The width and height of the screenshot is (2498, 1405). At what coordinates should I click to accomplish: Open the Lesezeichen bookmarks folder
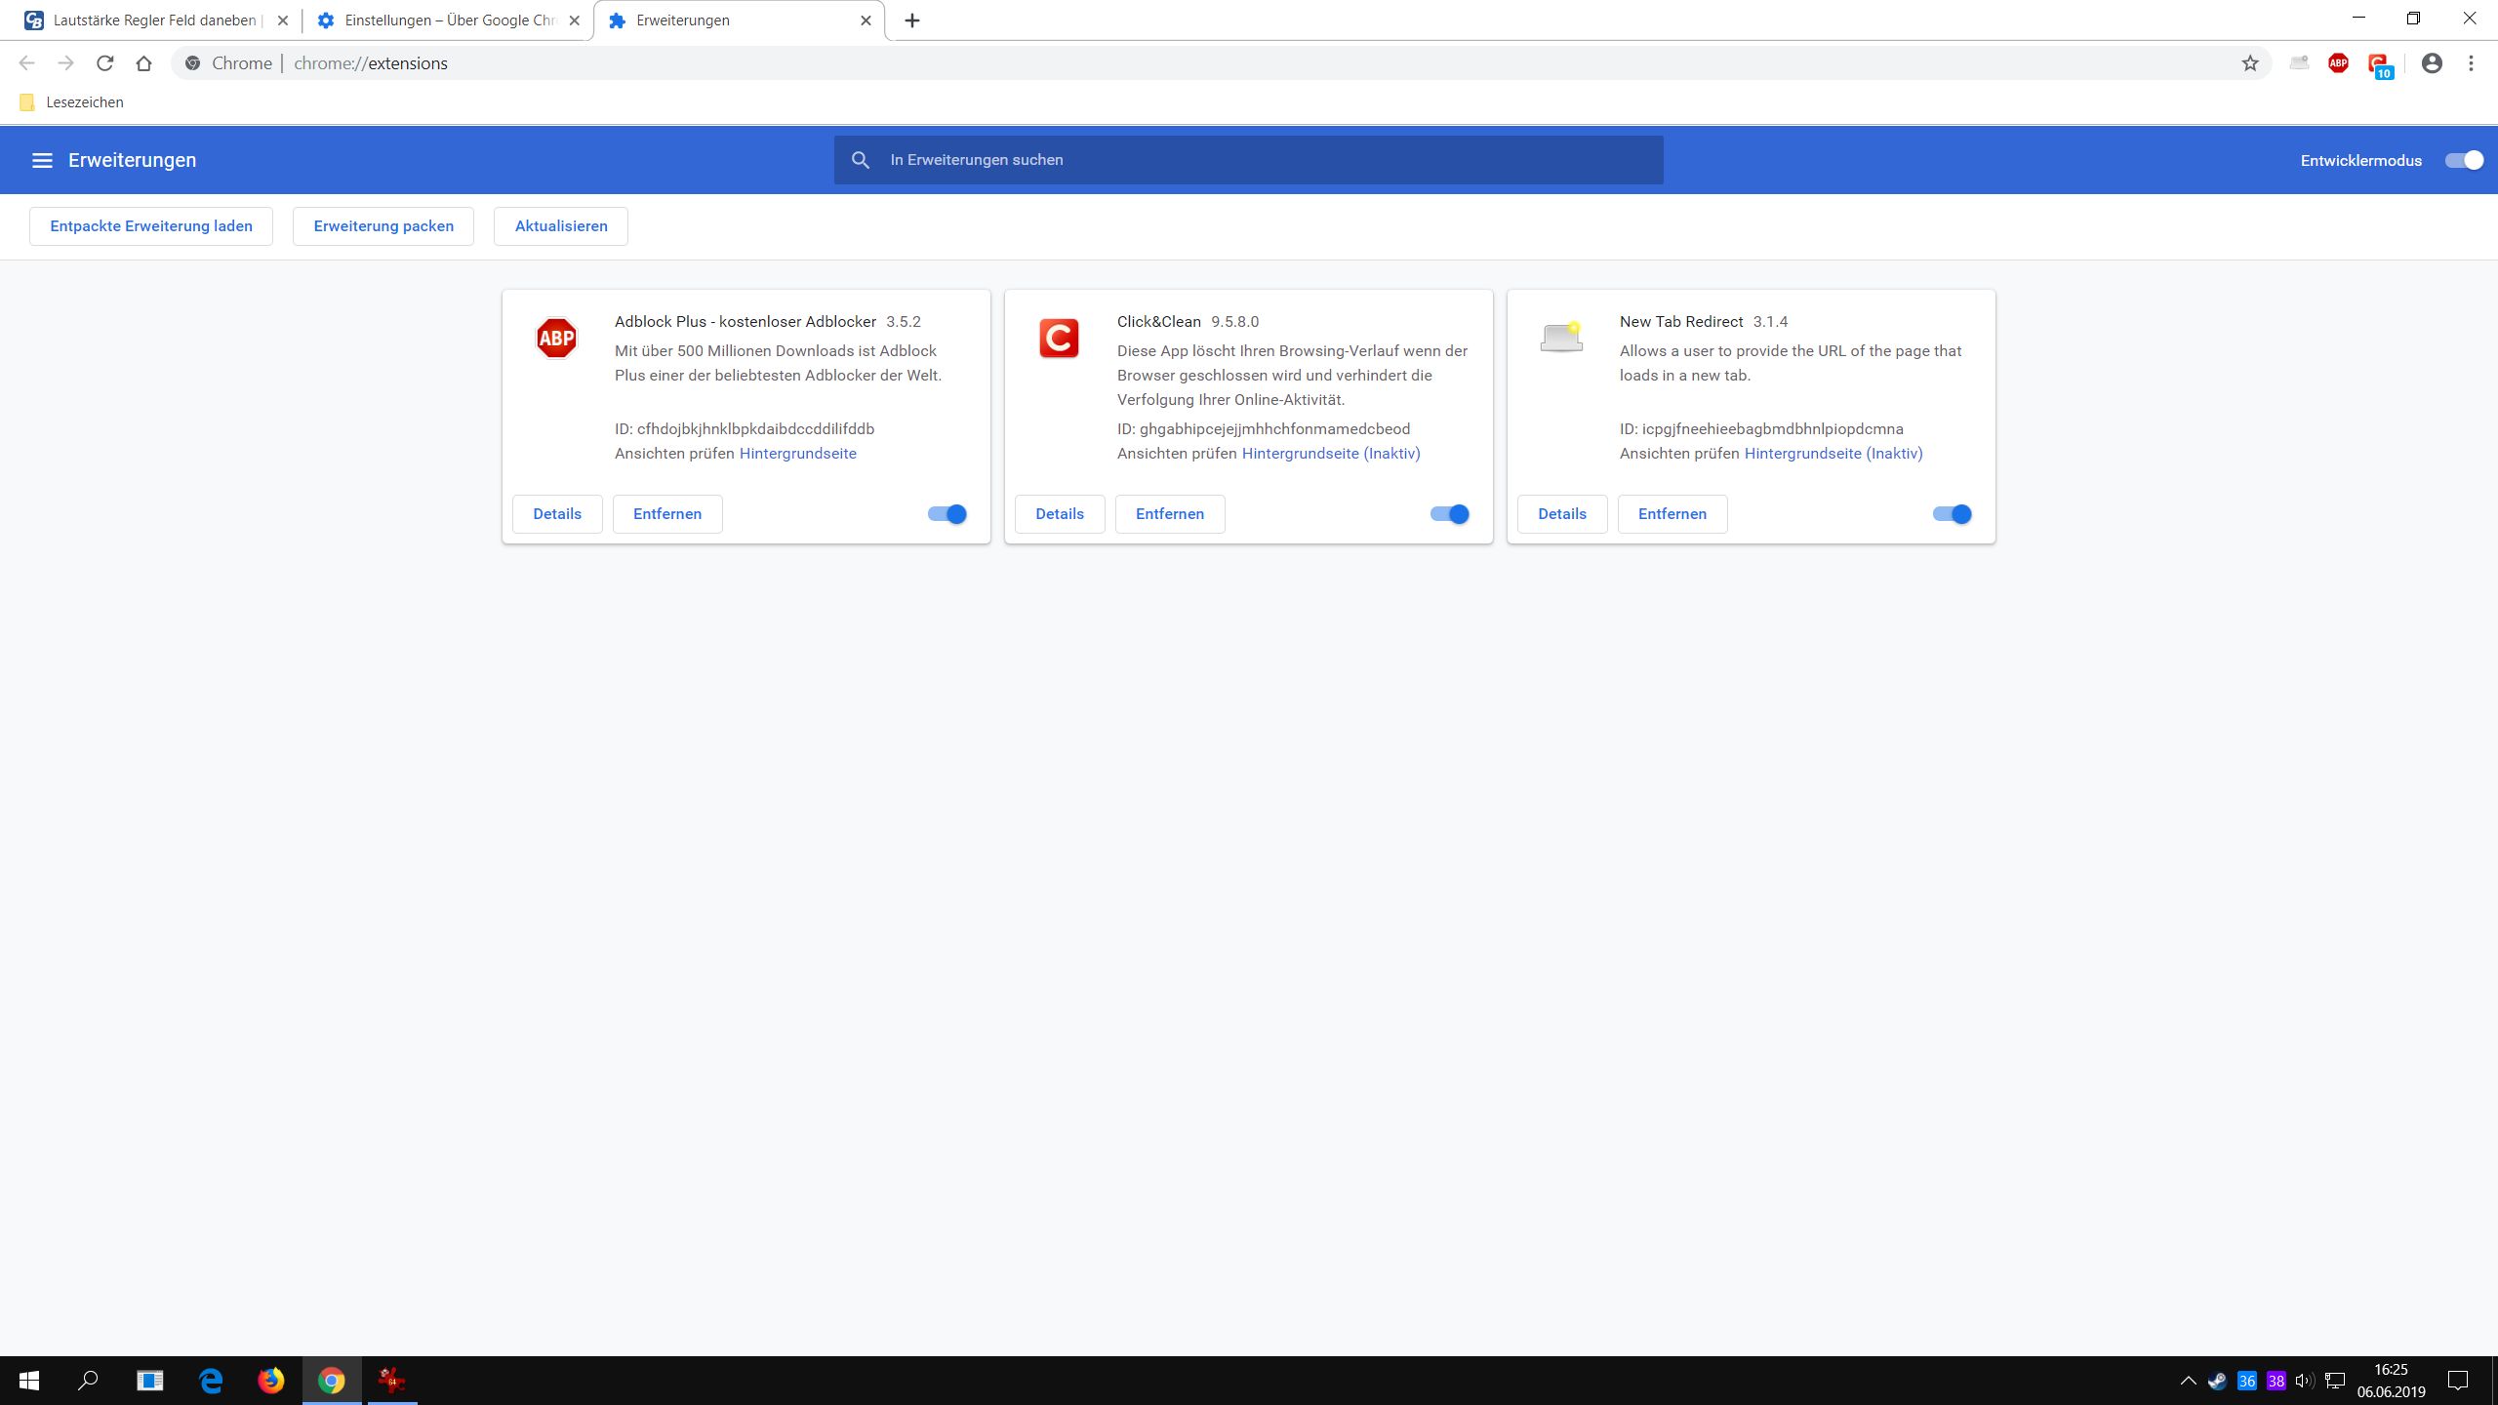tap(72, 102)
